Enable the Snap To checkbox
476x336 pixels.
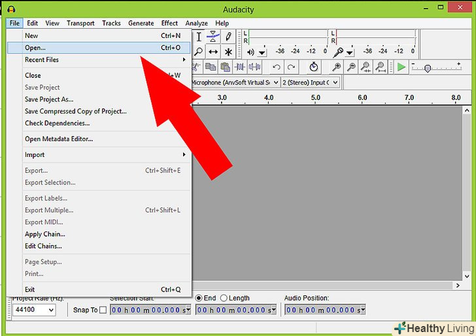tap(103, 310)
